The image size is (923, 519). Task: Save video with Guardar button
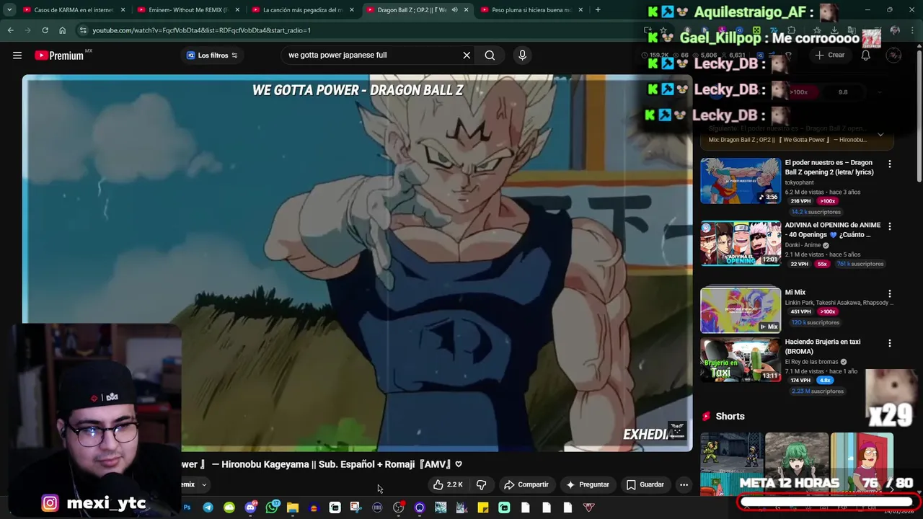click(x=645, y=485)
